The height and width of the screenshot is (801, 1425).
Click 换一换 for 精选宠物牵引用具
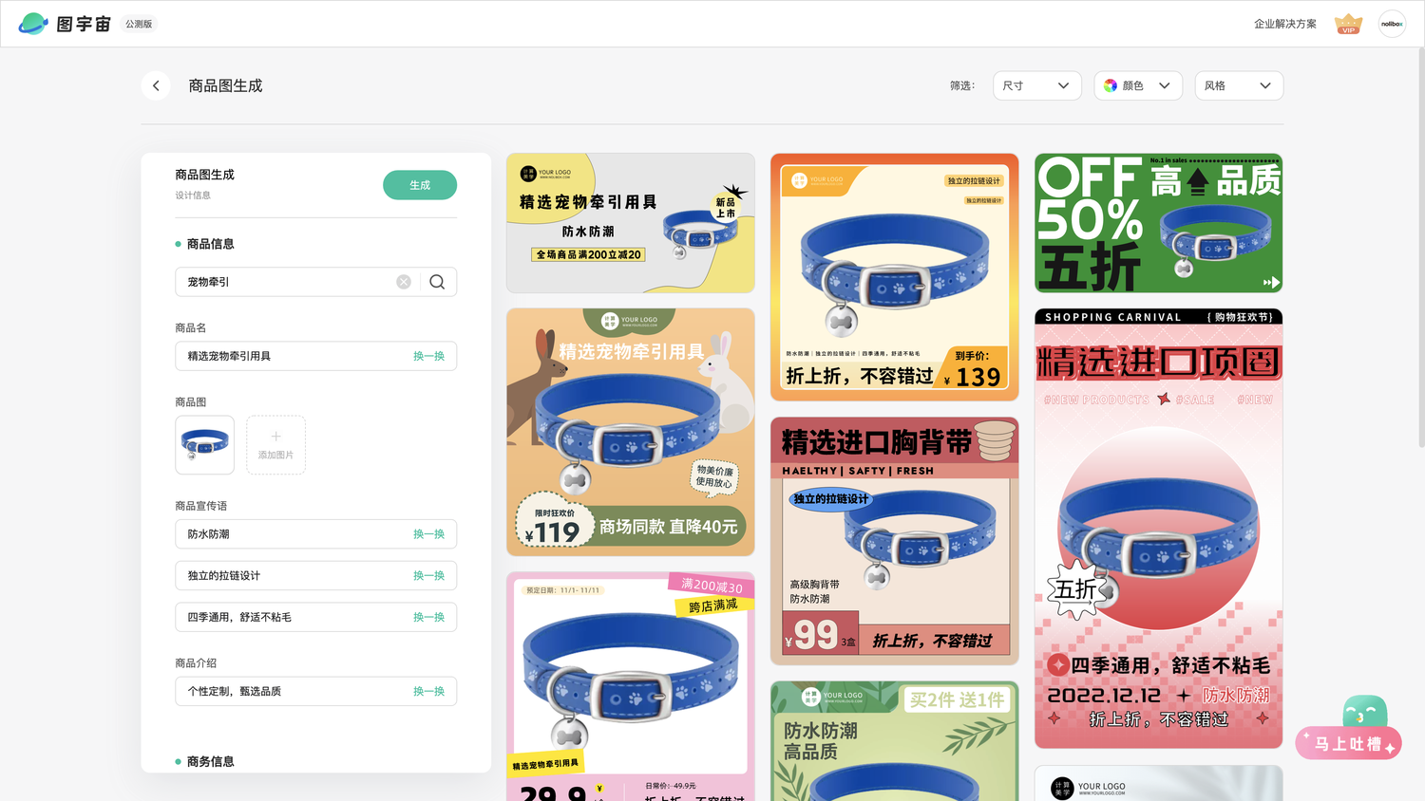click(x=428, y=356)
